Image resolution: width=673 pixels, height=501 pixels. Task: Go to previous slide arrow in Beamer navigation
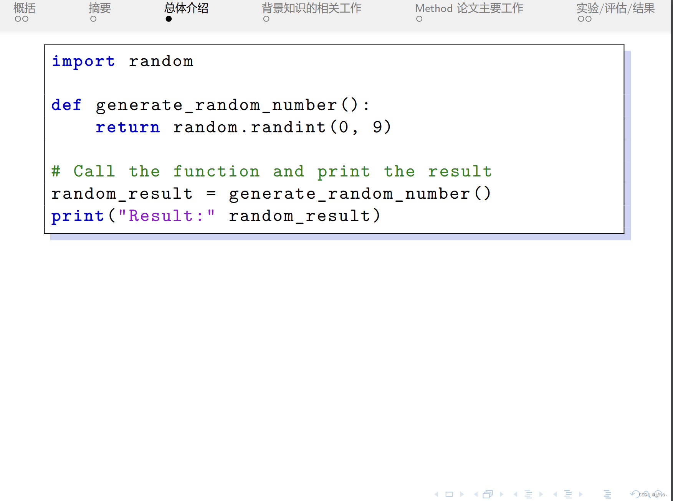tap(437, 494)
